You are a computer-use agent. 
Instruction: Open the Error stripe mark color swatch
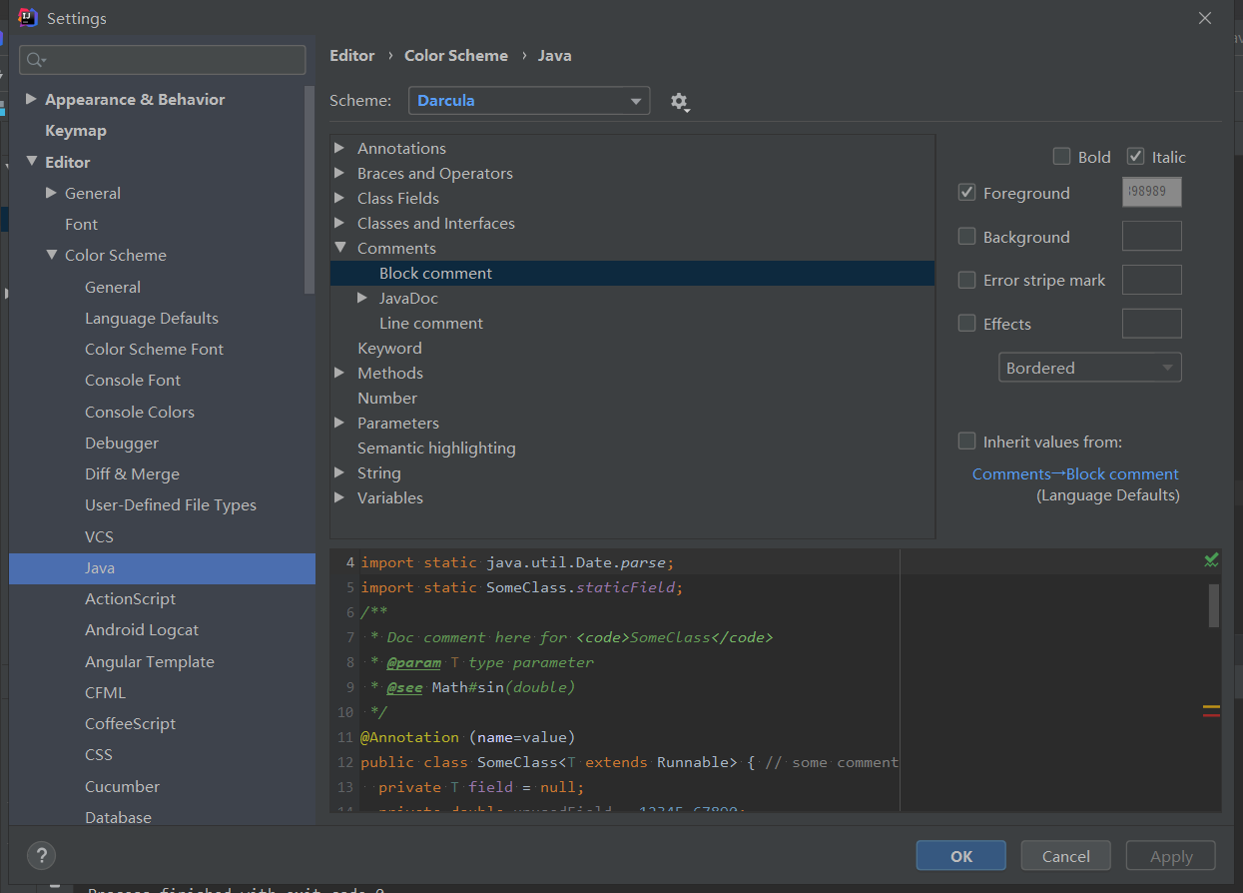(1152, 280)
